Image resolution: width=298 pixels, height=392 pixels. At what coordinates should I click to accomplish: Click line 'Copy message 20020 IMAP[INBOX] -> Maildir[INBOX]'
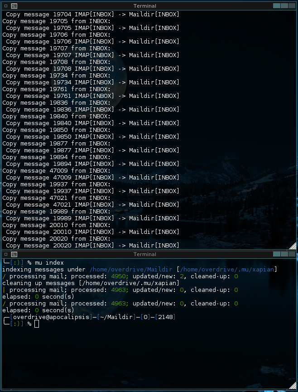point(93,246)
